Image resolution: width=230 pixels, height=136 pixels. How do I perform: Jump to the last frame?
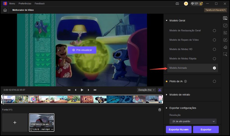95,90
